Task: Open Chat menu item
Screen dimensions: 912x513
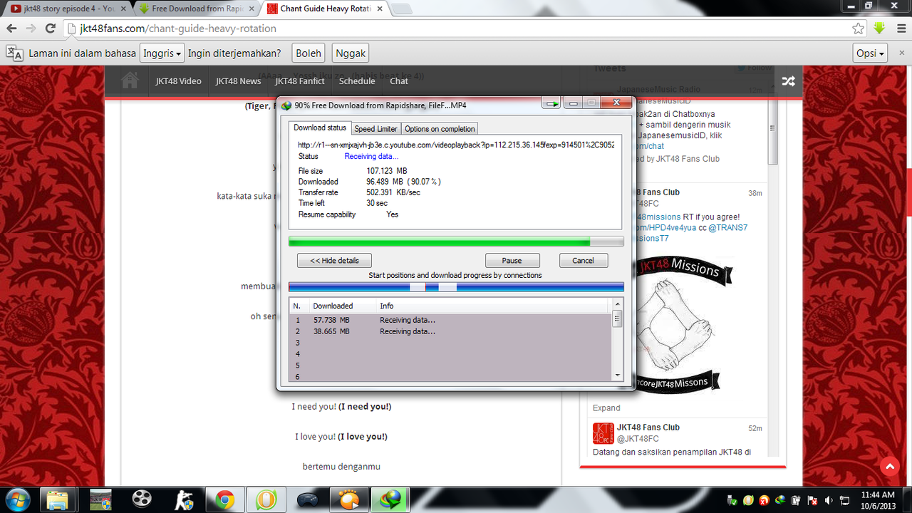Action: (399, 81)
